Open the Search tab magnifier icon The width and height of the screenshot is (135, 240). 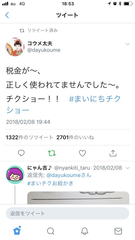click(x=51, y=231)
